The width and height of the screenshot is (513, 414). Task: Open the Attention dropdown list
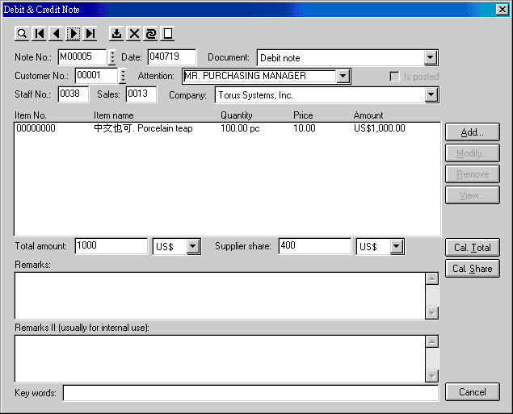click(343, 76)
